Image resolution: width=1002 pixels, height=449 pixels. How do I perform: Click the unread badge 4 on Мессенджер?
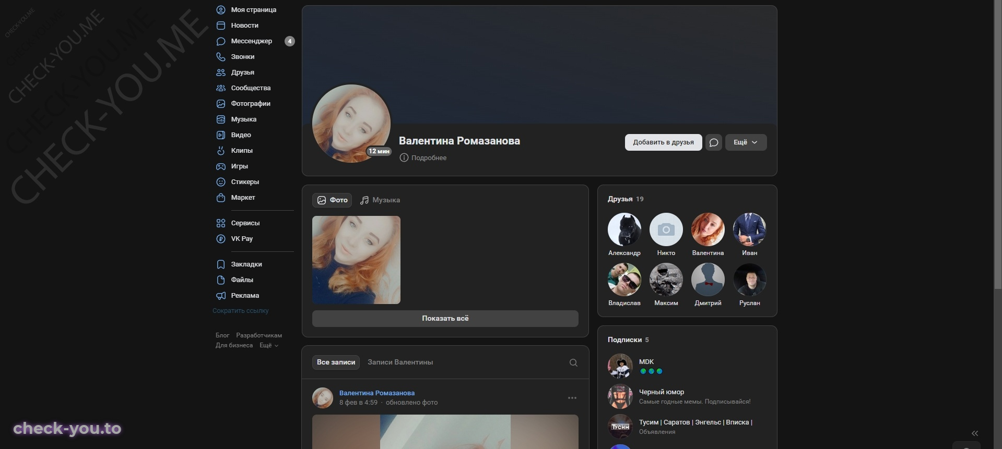(x=290, y=41)
